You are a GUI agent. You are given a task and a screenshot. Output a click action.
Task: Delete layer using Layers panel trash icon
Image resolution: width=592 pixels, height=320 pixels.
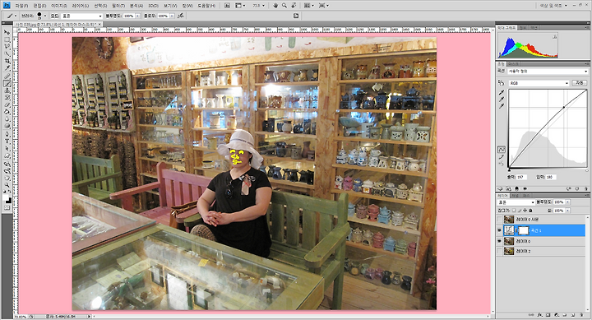pyautogui.click(x=581, y=315)
